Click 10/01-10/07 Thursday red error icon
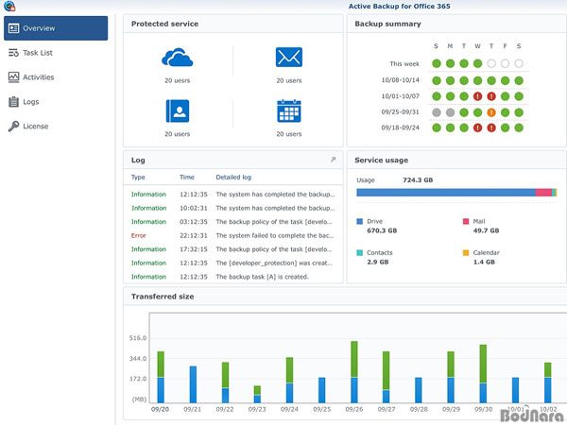The image size is (567, 425). pyautogui.click(x=491, y=96)
